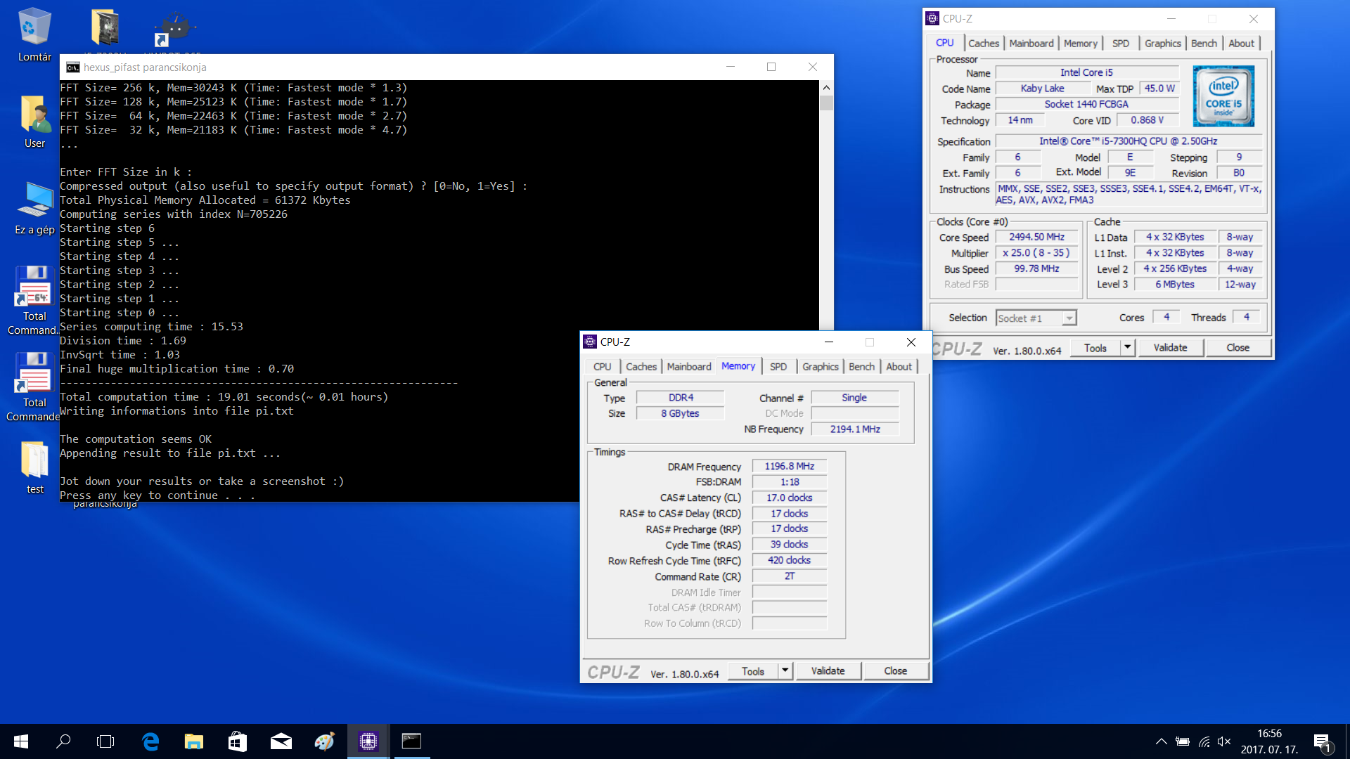
Task: Click the Close button in the lower CPU-Z window
Action: [x=895, y=671]
